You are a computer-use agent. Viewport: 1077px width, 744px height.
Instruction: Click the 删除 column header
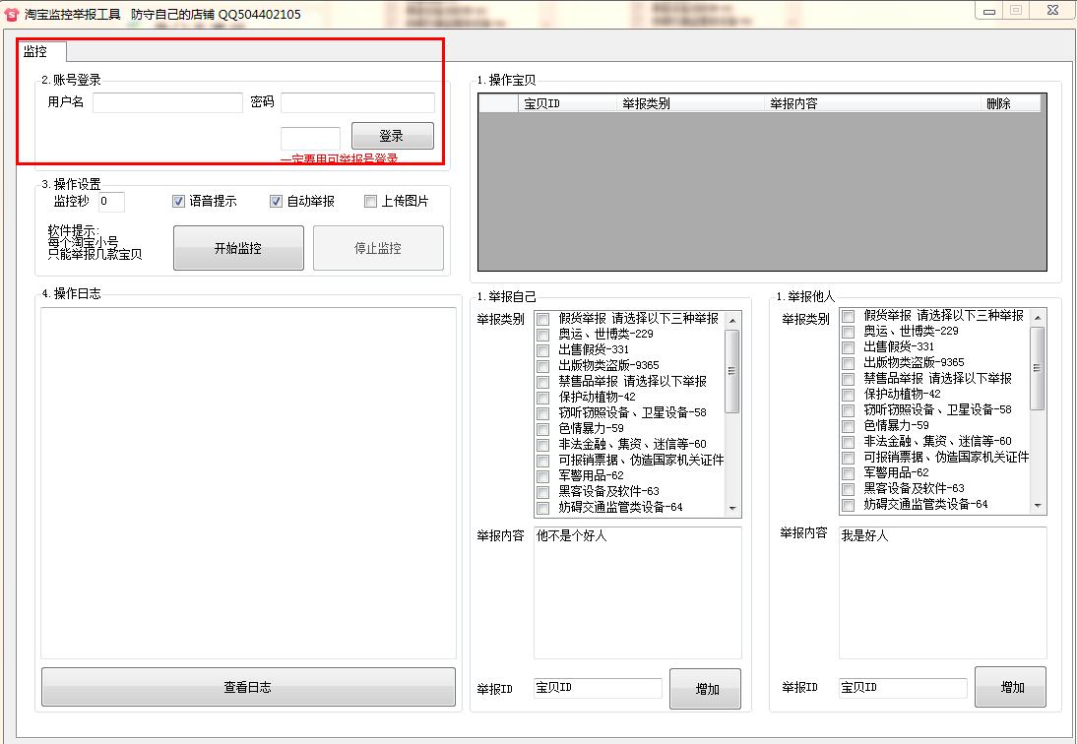1010,103
